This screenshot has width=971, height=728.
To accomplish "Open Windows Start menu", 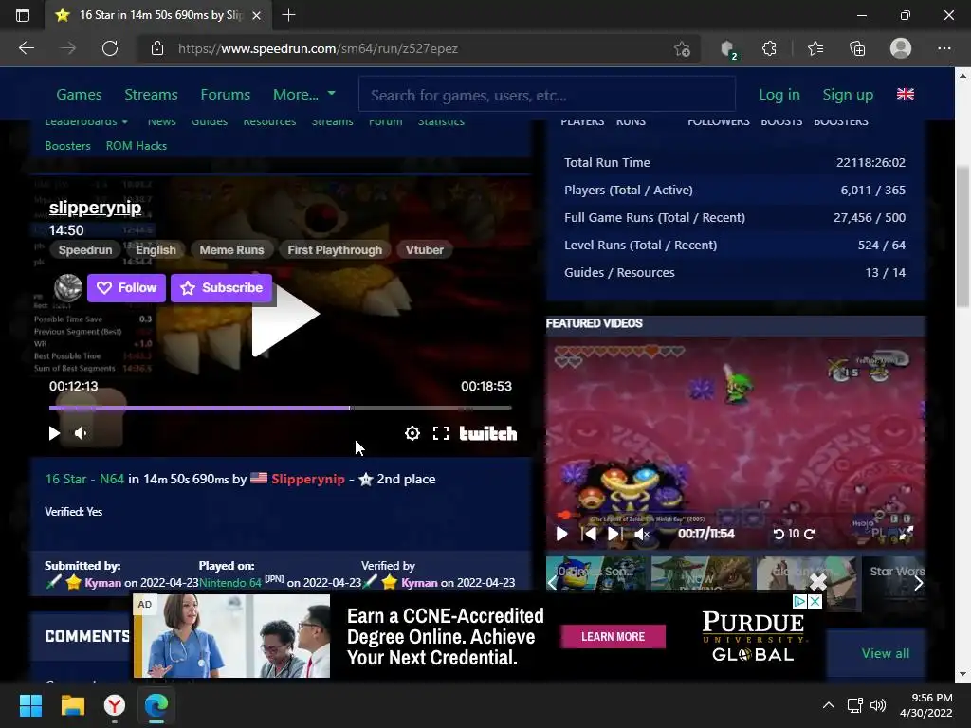I will 30,705.
